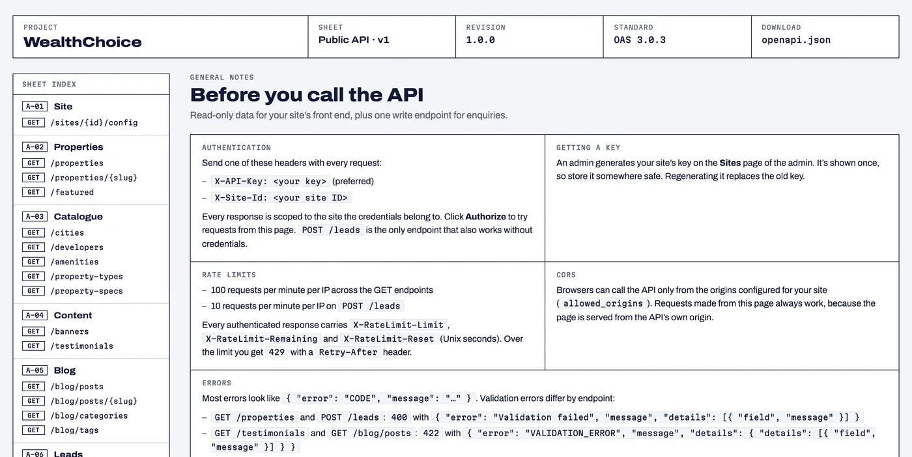Viewport: 912px width, 457px height.
Task: Click the AUTHENTICATION section label
Action: [x=236, y=148]
